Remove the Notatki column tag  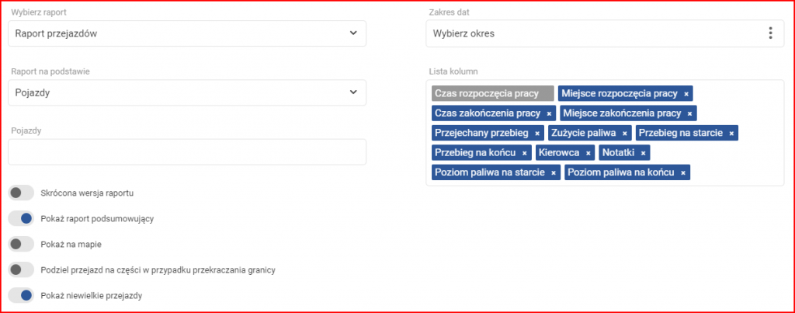coord(643,153)
